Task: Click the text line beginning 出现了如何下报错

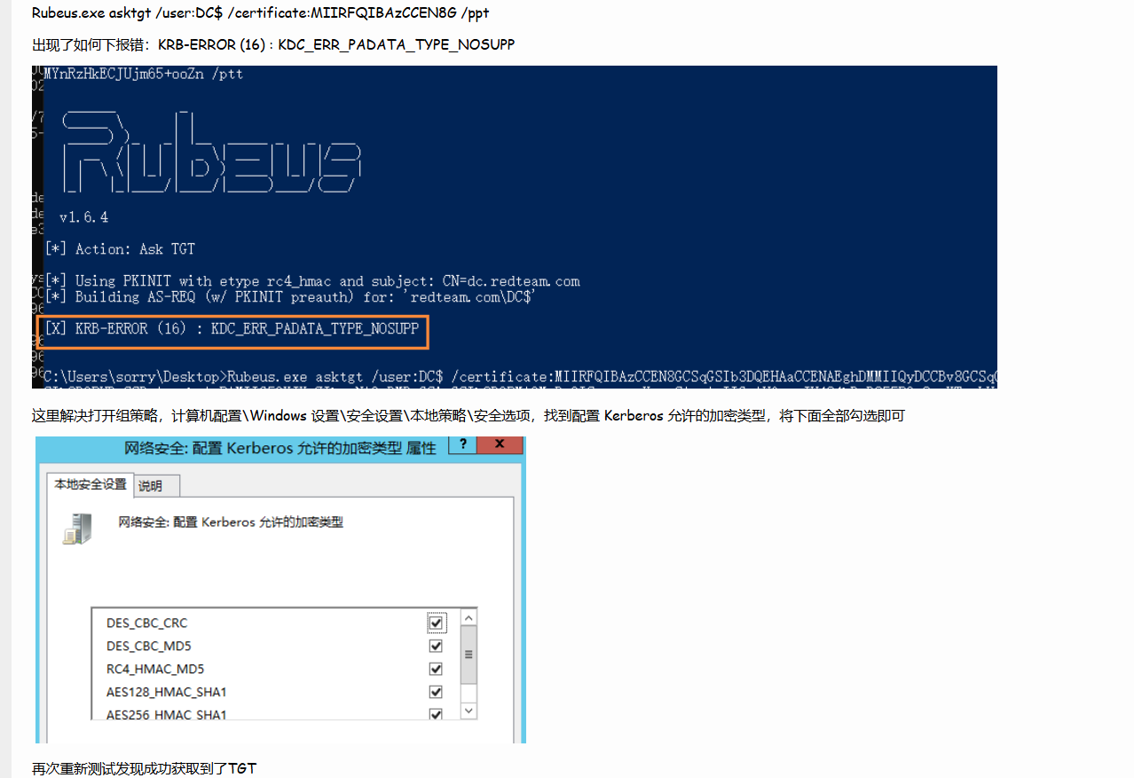Action: pos(273,44)
